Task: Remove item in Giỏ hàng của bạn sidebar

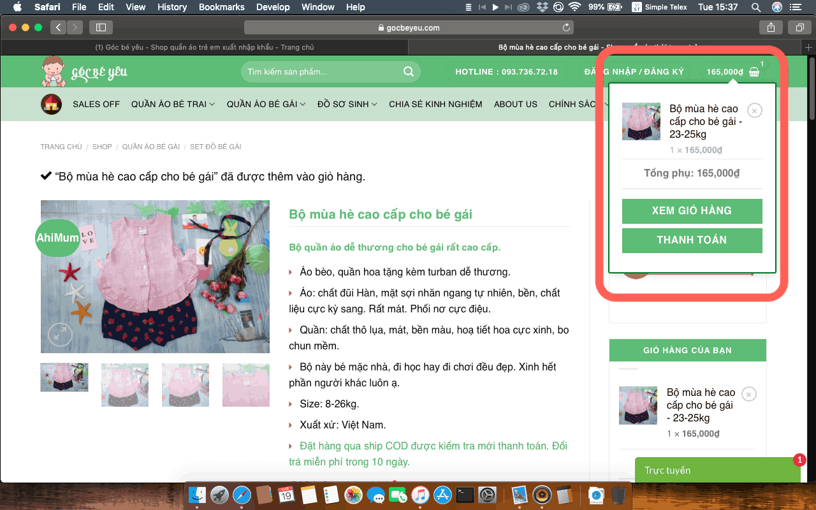Action: 749,394
